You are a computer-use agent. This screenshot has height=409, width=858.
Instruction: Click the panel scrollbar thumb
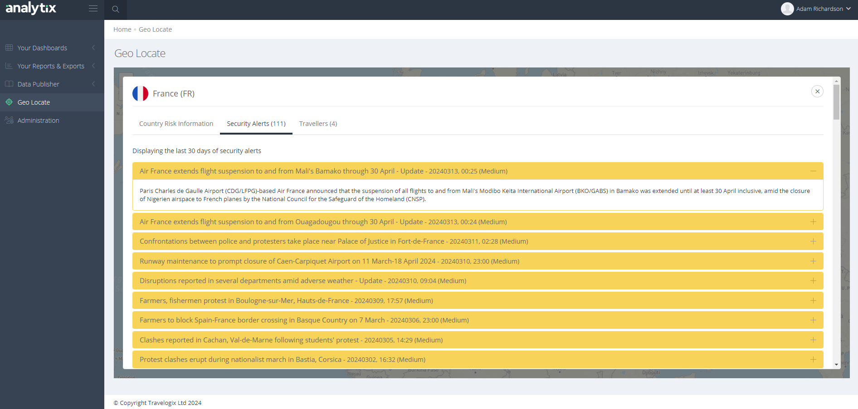click(836, 102)
